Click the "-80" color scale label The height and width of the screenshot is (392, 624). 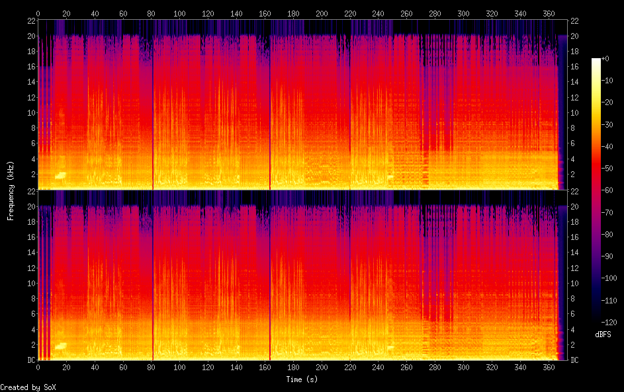607,234
